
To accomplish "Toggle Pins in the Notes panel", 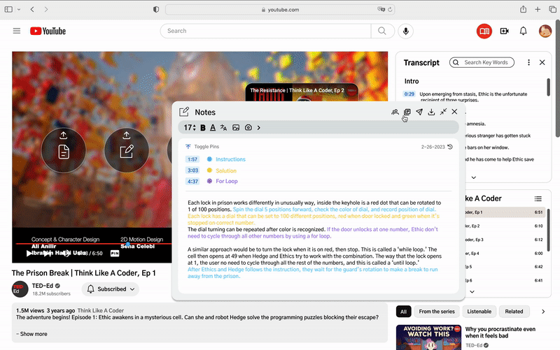I will [202, 147].
